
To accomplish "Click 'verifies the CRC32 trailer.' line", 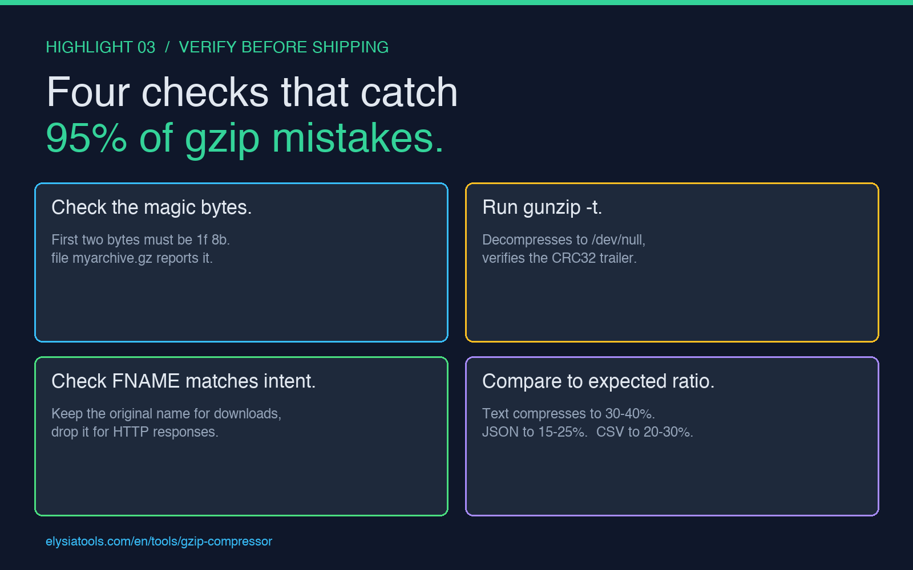I will coord(559,258).
